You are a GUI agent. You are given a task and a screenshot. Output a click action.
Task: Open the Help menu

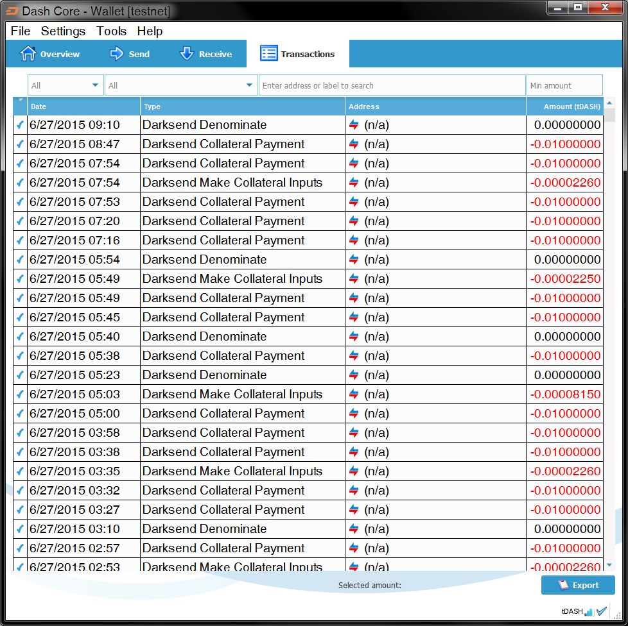(150, 31)
